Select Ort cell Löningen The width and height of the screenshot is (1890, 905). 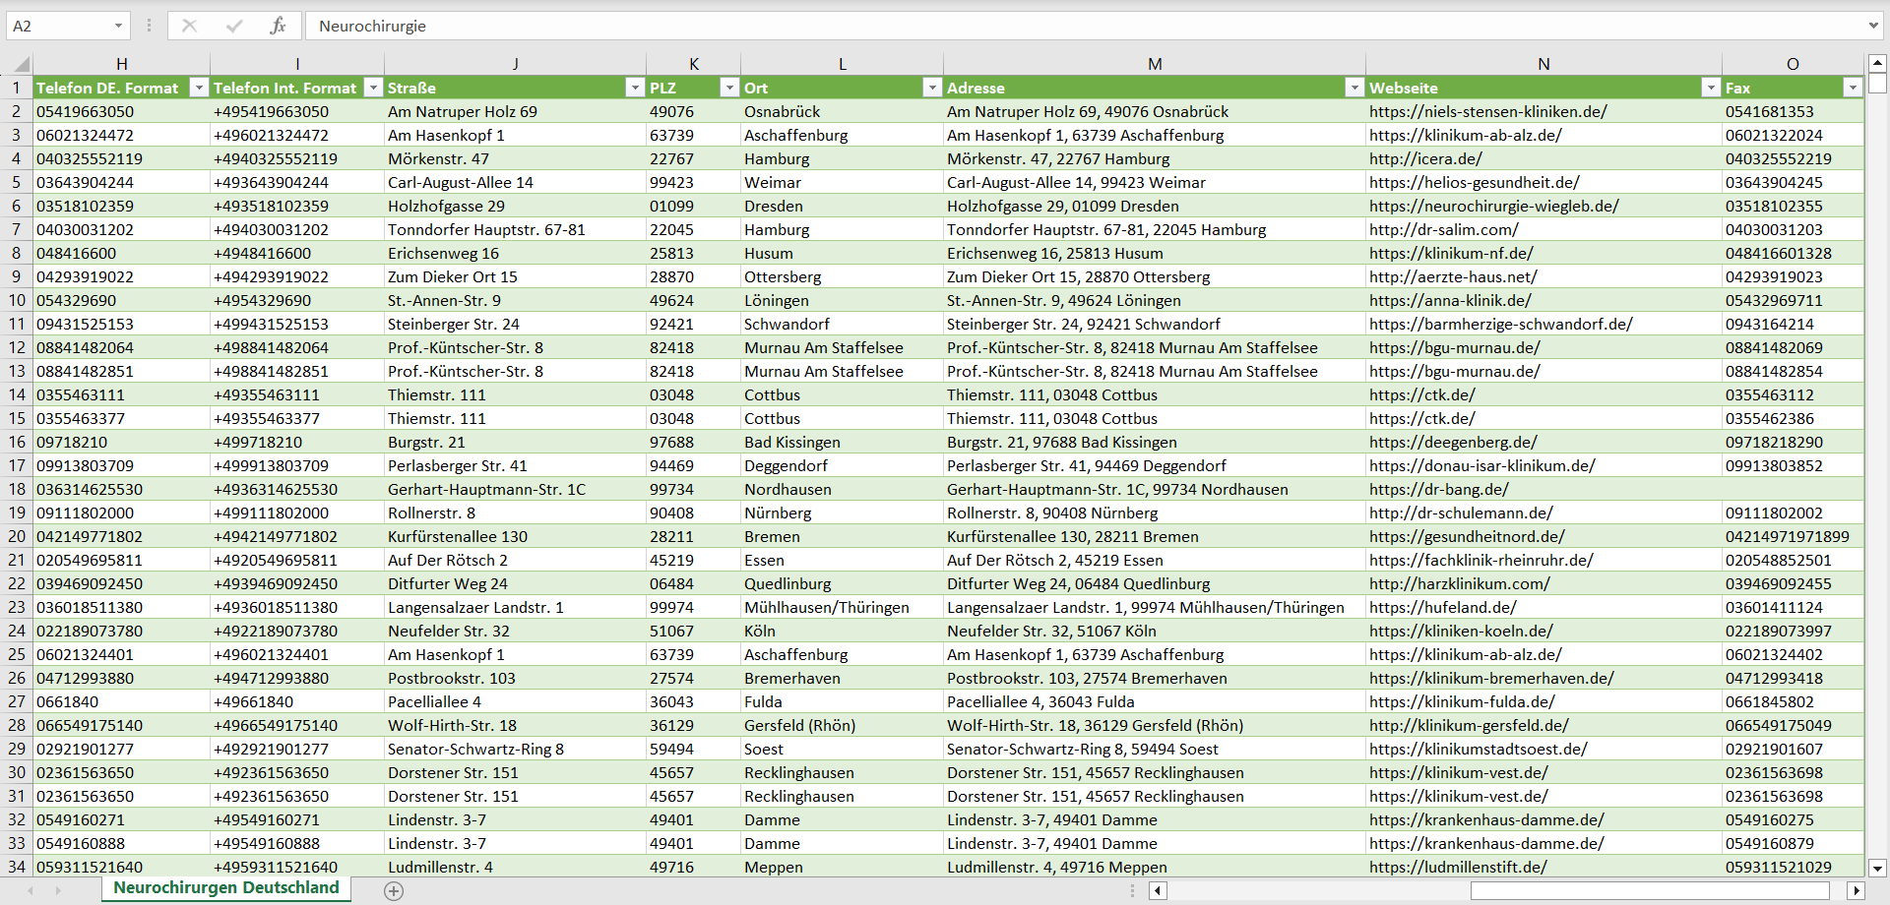843,300
